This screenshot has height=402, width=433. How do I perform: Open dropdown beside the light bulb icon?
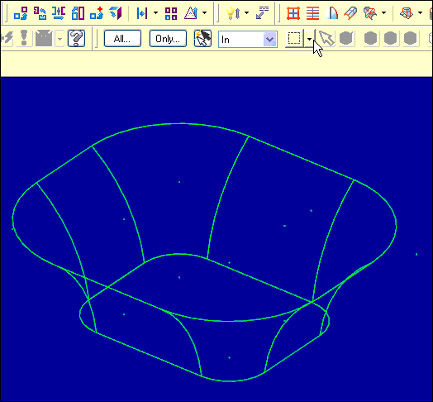tap(246, 12)
